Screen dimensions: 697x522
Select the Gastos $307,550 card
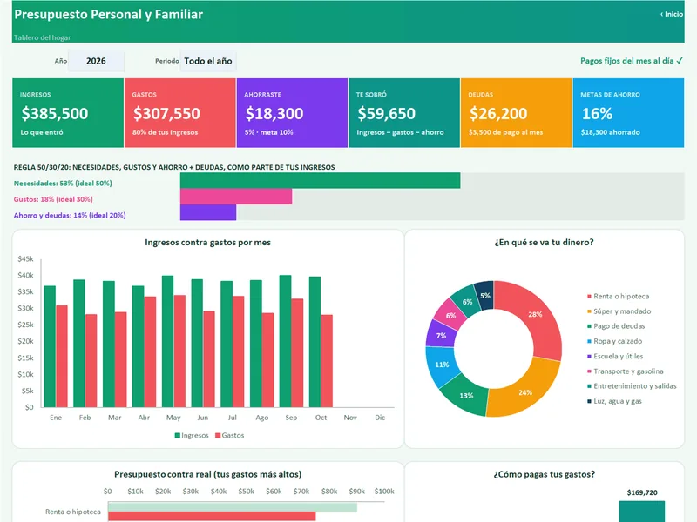point(180,113)
